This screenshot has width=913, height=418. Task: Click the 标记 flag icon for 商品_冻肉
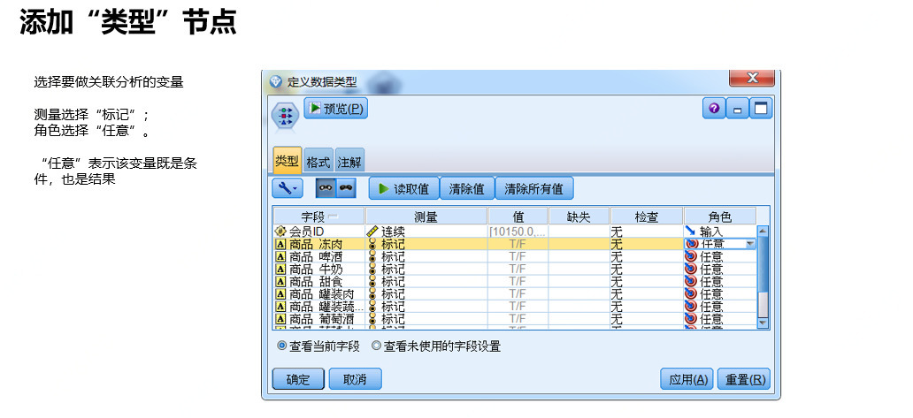pos(372,244)
